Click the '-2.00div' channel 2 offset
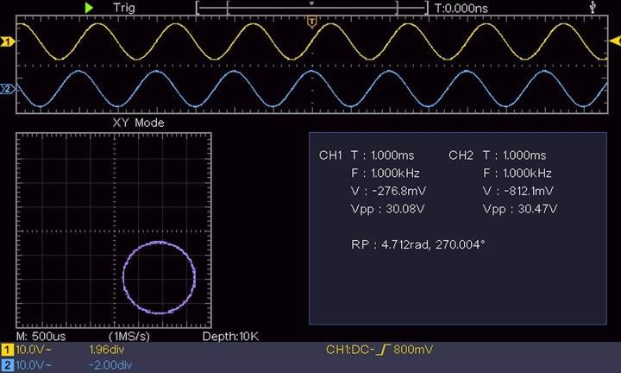 (x=110, y=365)
